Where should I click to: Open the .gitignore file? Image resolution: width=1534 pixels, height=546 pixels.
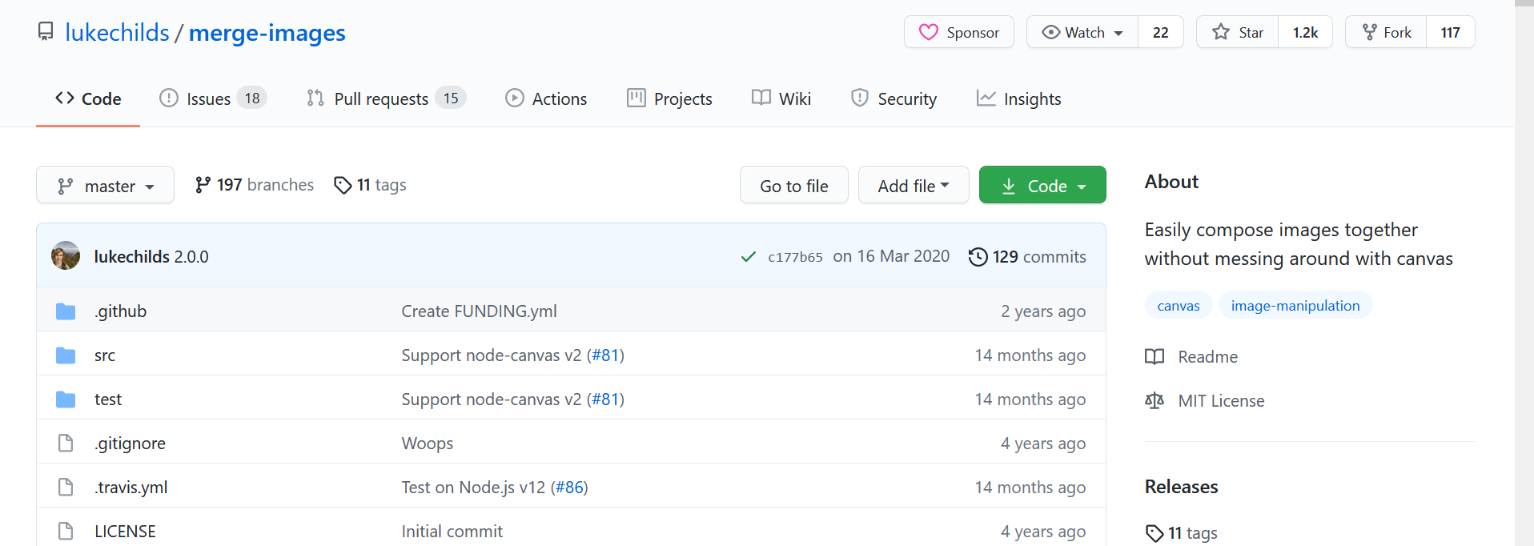pos(130,444)
